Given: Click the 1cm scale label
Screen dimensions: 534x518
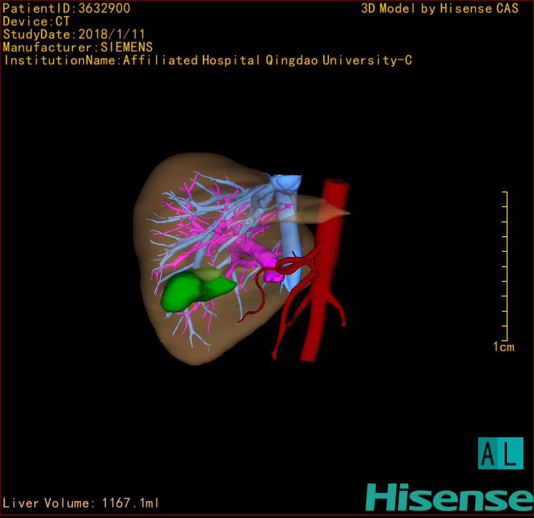Looking at the screenshot, I should [x=504, y=347].
